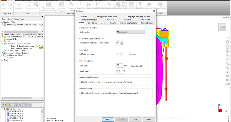Open the External applications tab
231x122 pixels.
click(x=128, y=23)
